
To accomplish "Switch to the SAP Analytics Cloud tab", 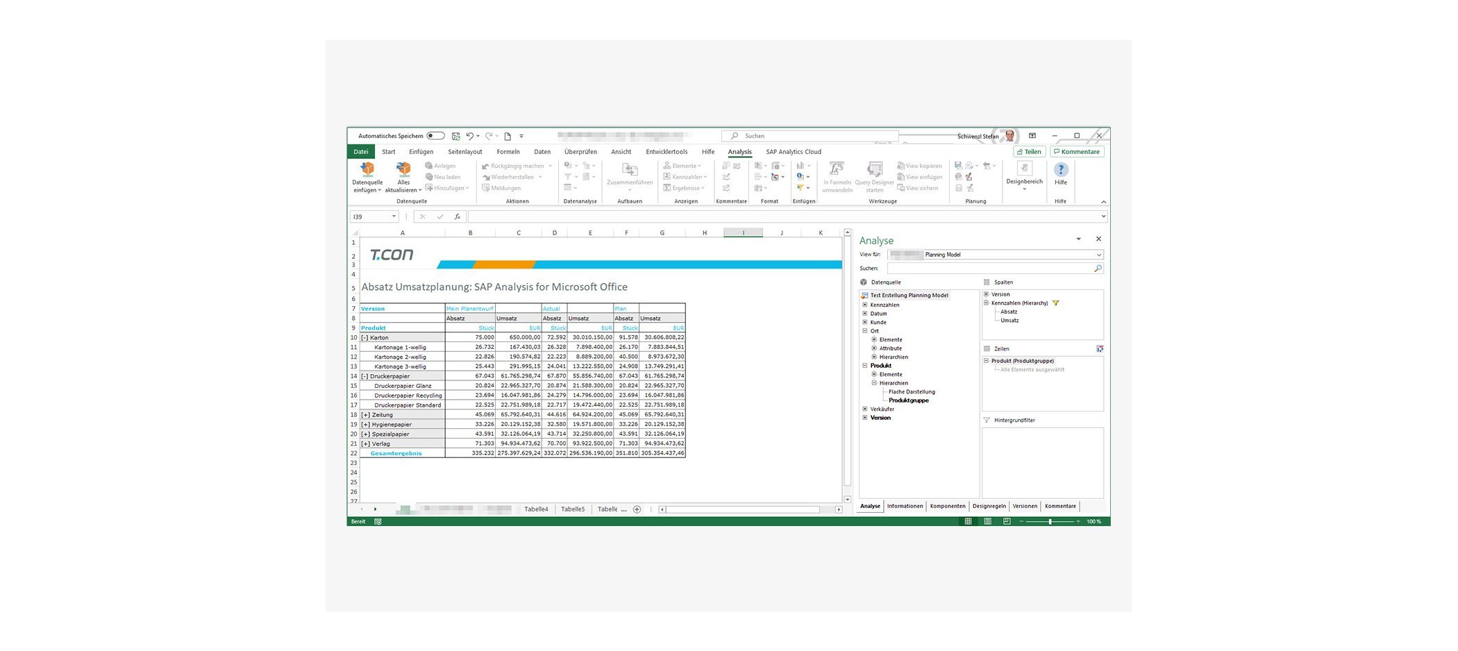I will click(794, 151).
